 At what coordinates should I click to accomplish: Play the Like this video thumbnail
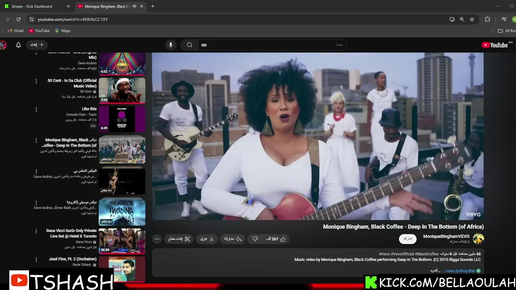pos(122,119)
